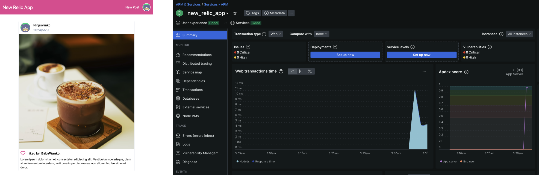Toggle the End user legend series

point(467,162)
